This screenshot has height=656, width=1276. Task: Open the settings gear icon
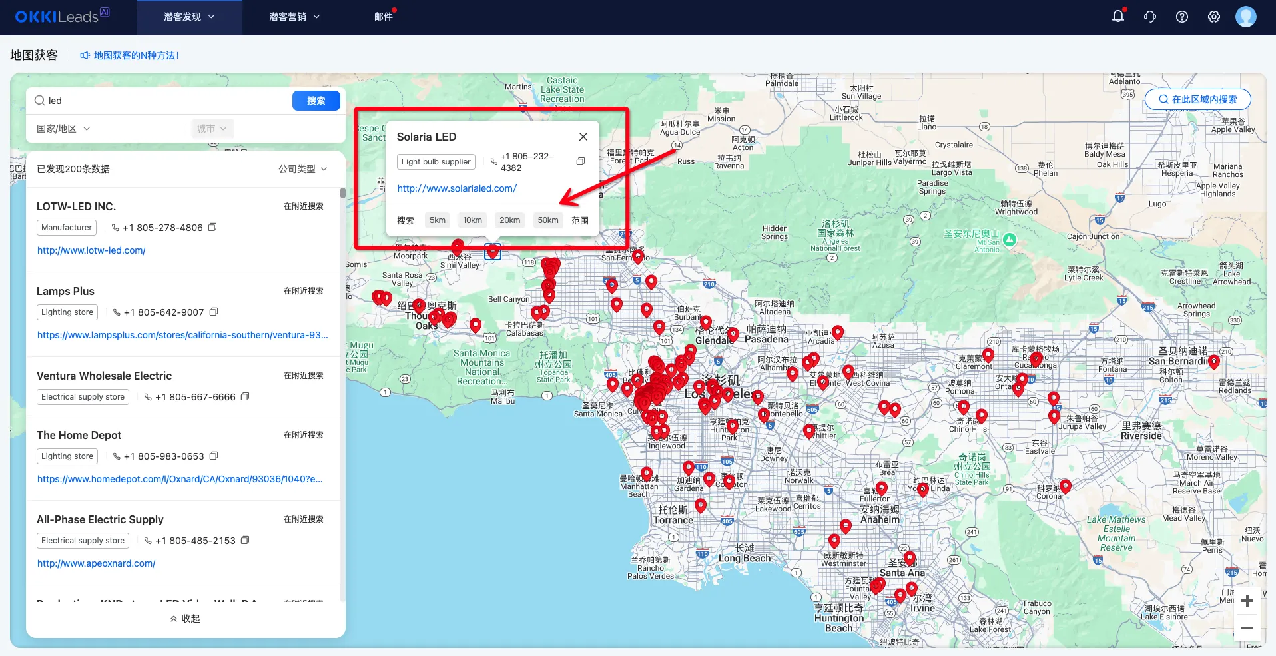point(1214,17)
